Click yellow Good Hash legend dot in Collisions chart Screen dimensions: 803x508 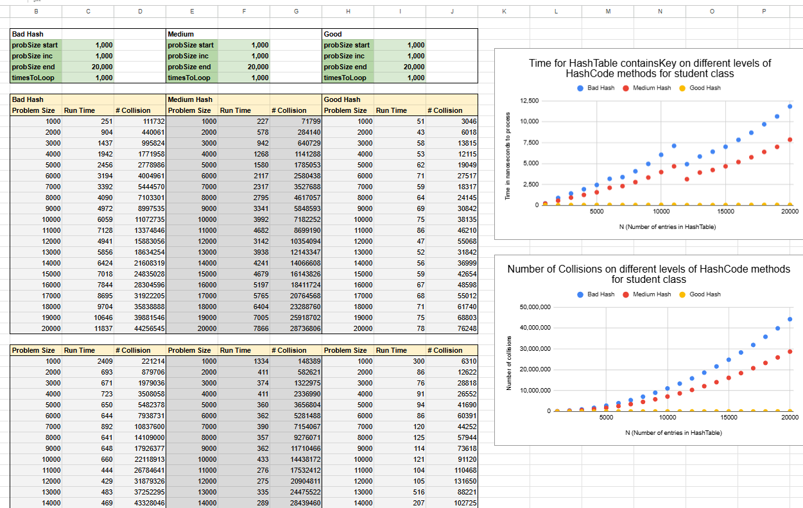point(682,294)
